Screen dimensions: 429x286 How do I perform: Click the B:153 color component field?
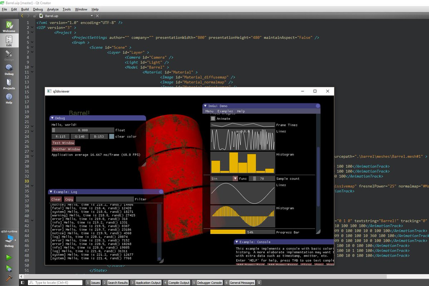click(99, 136)
